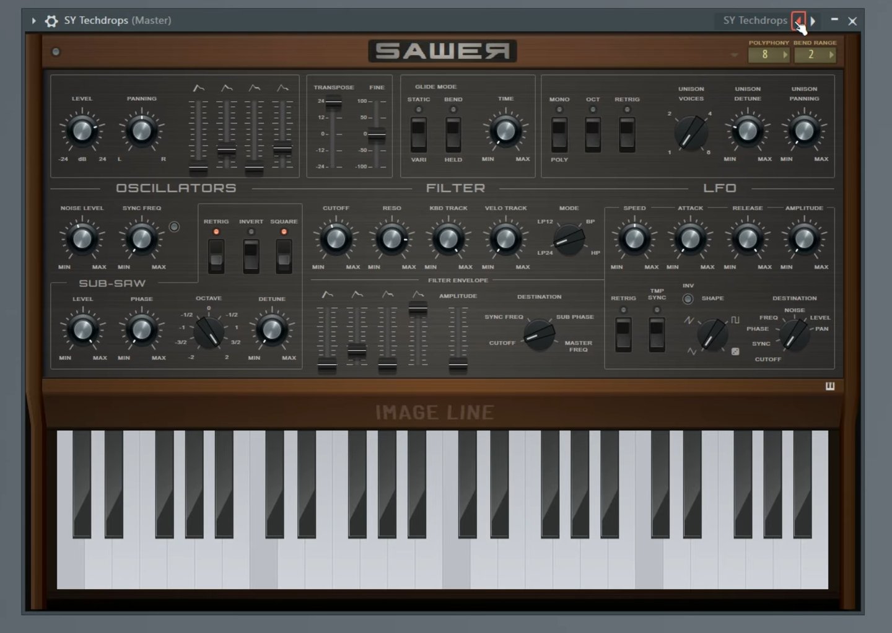Click the LFO Speed knob
The height and width of the screenshot is (633, 892).
click(634, 239)
